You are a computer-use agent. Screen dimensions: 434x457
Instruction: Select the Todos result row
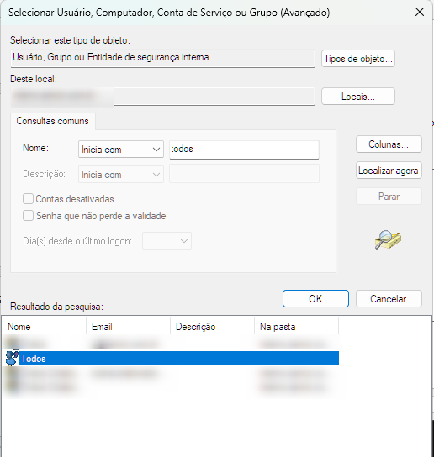coord(172,358)
